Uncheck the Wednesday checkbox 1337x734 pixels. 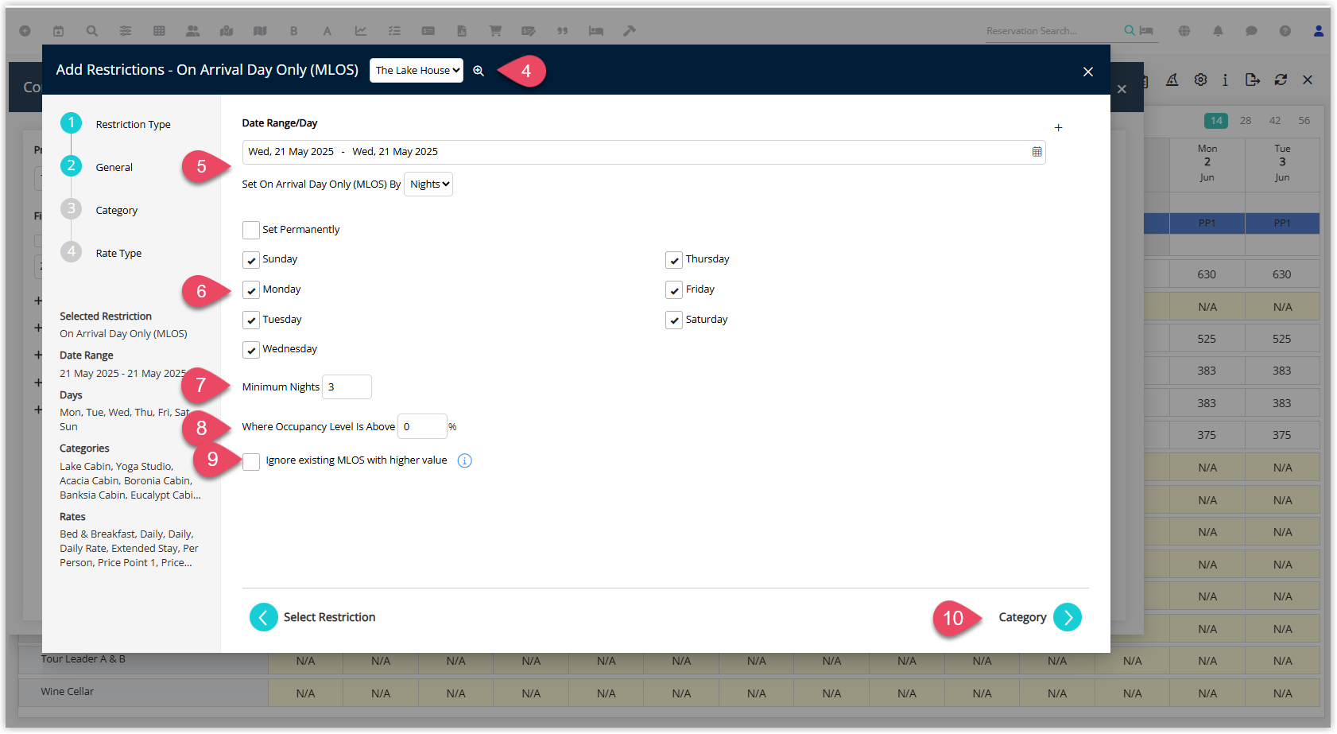point(251,350)
